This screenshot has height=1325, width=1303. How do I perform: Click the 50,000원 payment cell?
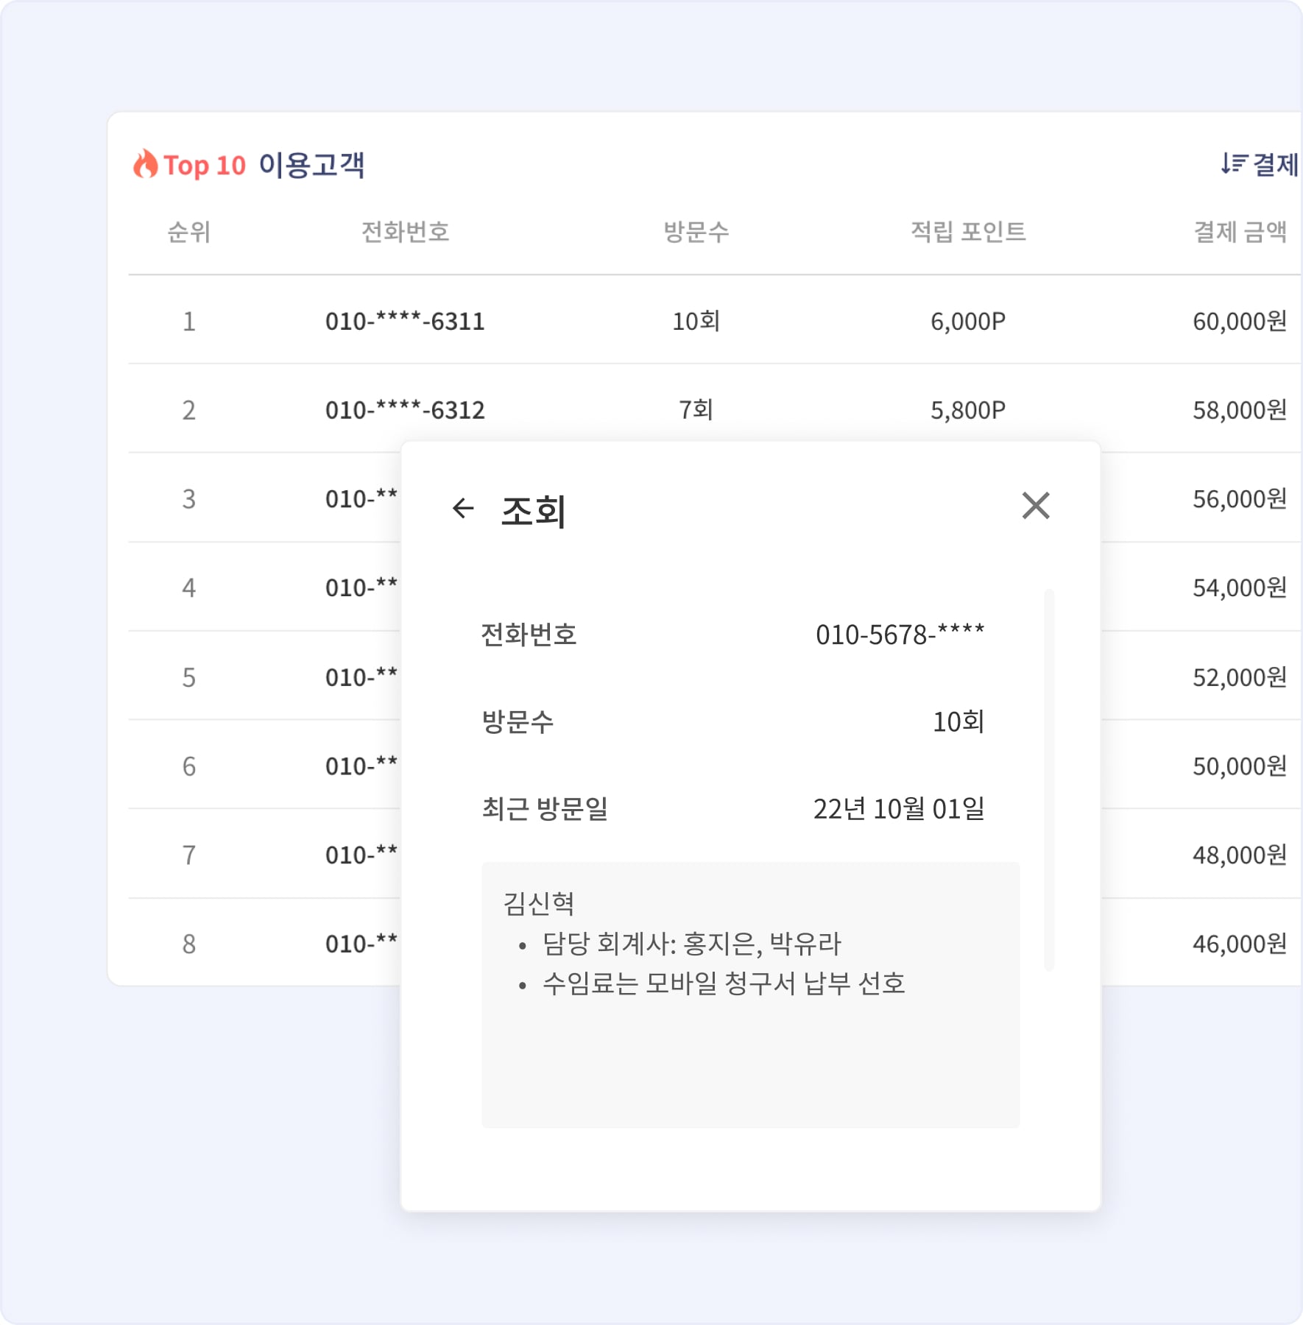(x=1240, y=766)
